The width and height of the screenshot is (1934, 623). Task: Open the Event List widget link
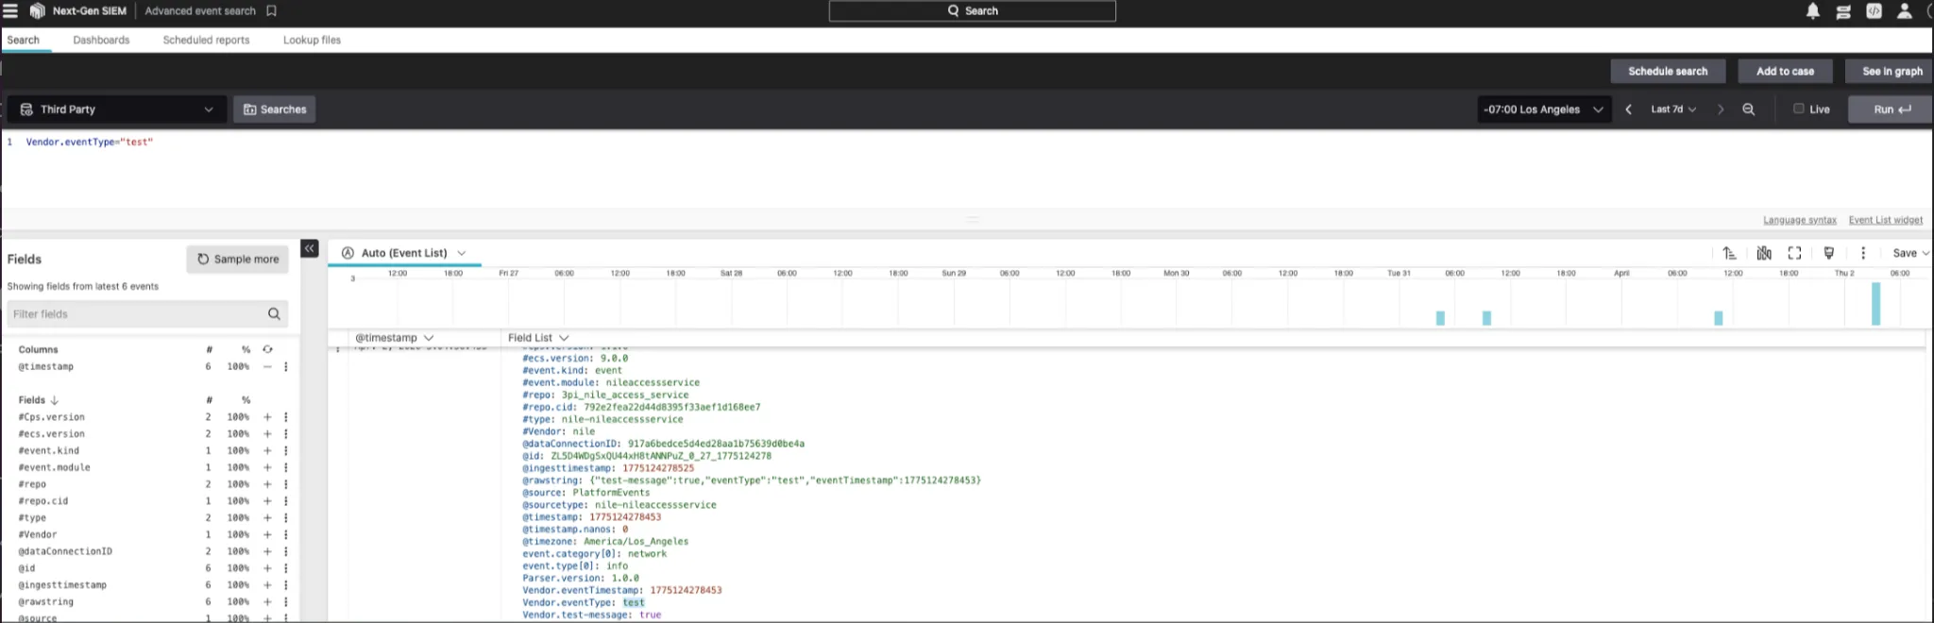1885,220
